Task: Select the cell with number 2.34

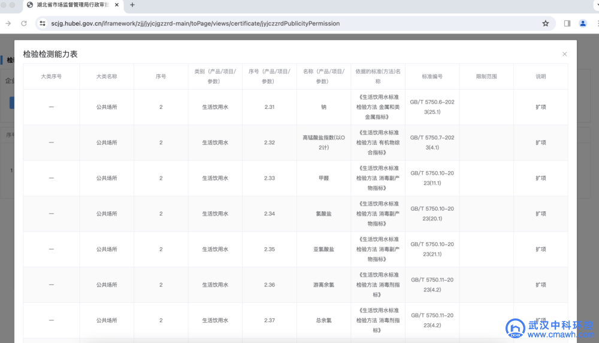Action: pos(270,214)
